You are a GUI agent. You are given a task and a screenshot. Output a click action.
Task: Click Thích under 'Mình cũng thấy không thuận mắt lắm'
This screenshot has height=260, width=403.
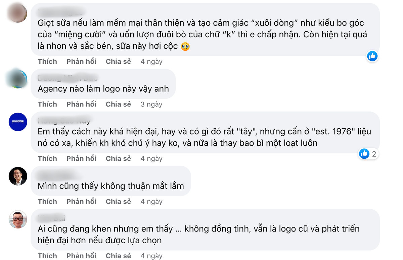click(47, 202)
